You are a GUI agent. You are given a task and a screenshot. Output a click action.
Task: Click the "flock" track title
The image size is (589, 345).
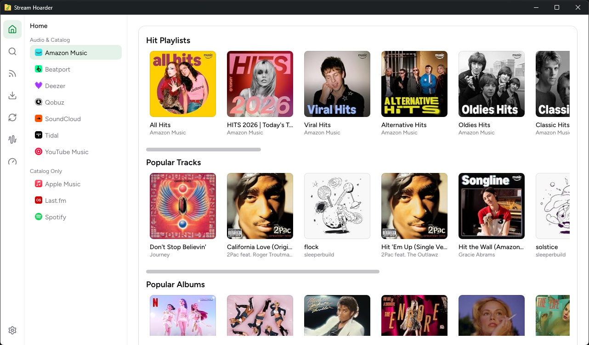coord(311,247)
